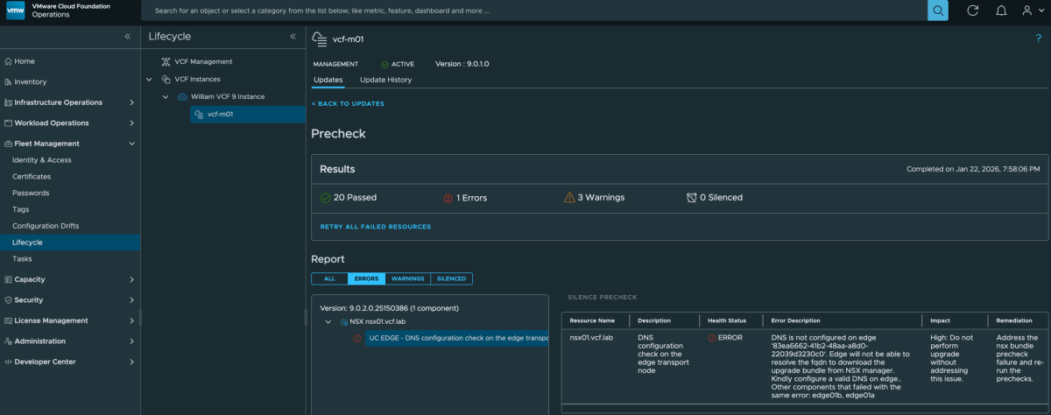1051x415 pixels.
Task: Open the notifications bell
Action: coord(1001,11)
